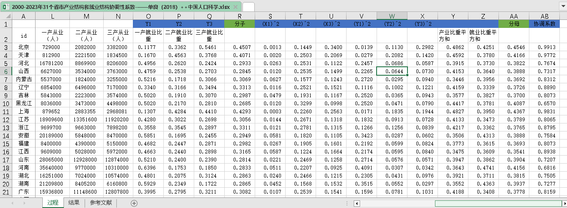Click the 协调系数 header cell
This screenshot has width=567, height=208.
tap(545, 24)
